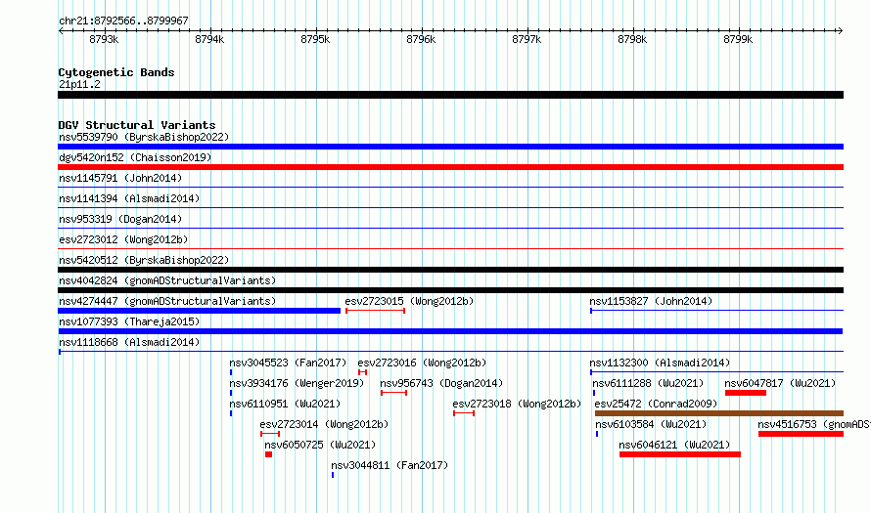Select the red esv2723015 range glyph
The width and height of the screenshot is (871, 513).
point(375,311)
